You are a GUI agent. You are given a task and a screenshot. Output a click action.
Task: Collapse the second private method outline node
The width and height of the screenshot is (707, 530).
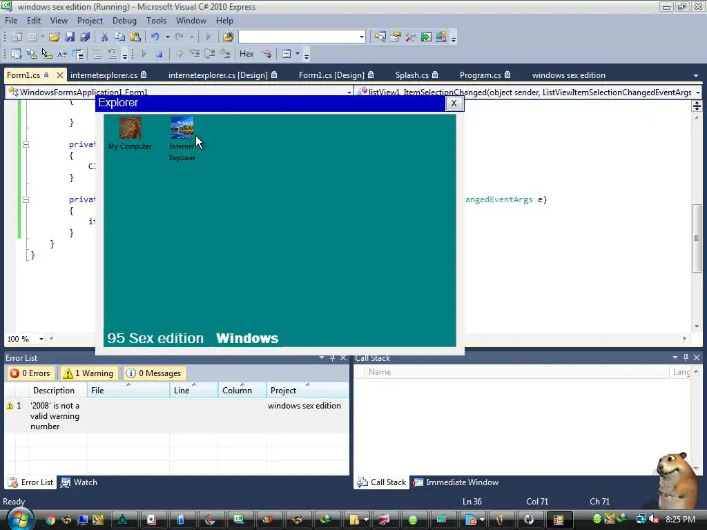26,199
